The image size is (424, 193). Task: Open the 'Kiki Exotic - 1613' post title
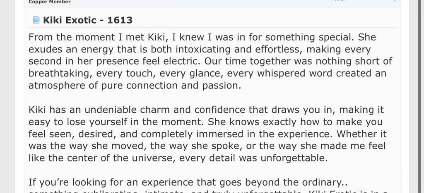click(88, 20)
